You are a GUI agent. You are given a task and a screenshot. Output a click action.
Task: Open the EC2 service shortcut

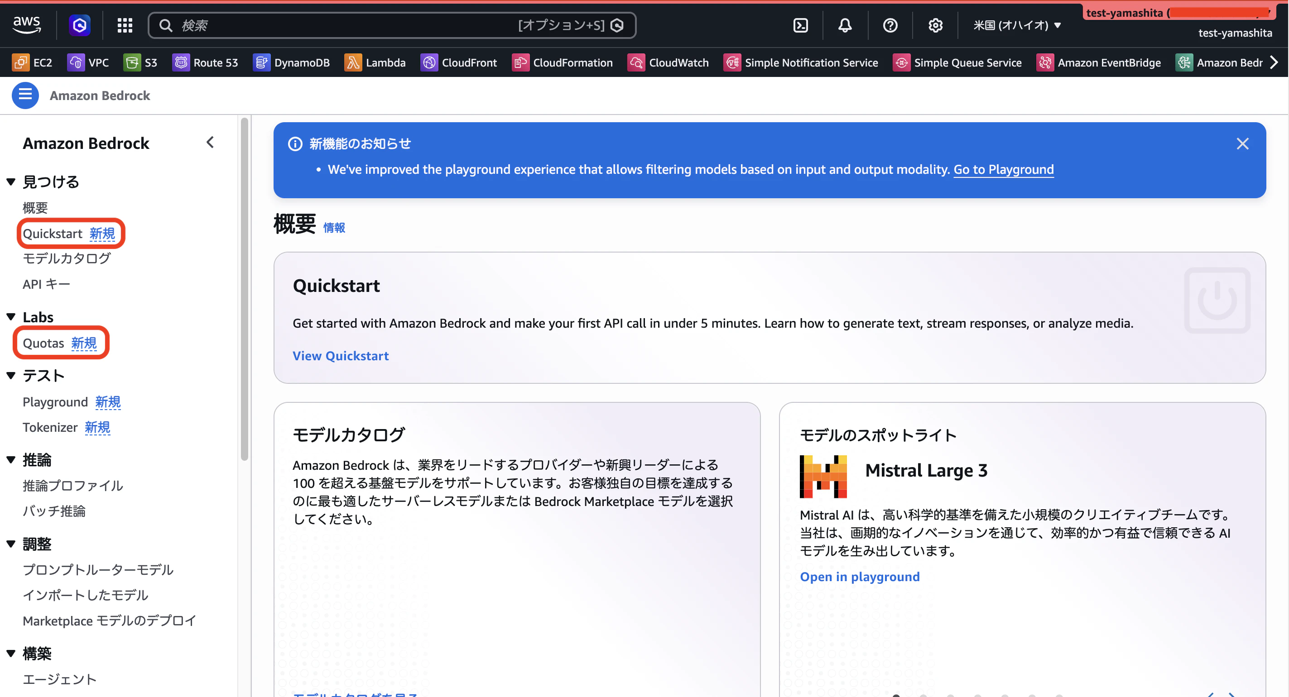[x=32, y=62]
